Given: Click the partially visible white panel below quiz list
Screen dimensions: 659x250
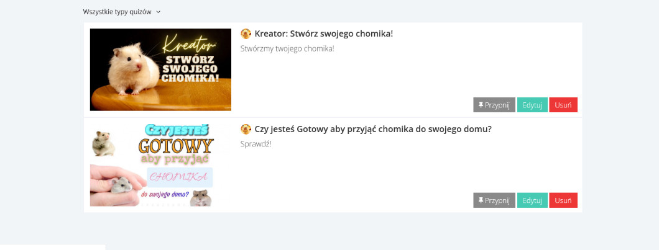Looking at the screenshot, I should coord(53,247).
